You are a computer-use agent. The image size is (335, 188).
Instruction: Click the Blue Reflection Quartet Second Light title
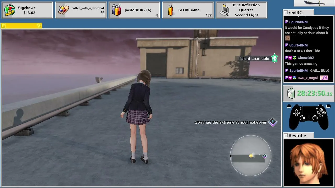click(x=246, y=10)
